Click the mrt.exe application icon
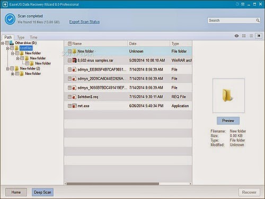Viewport: 265px width, 199px height. pos(74,106)
